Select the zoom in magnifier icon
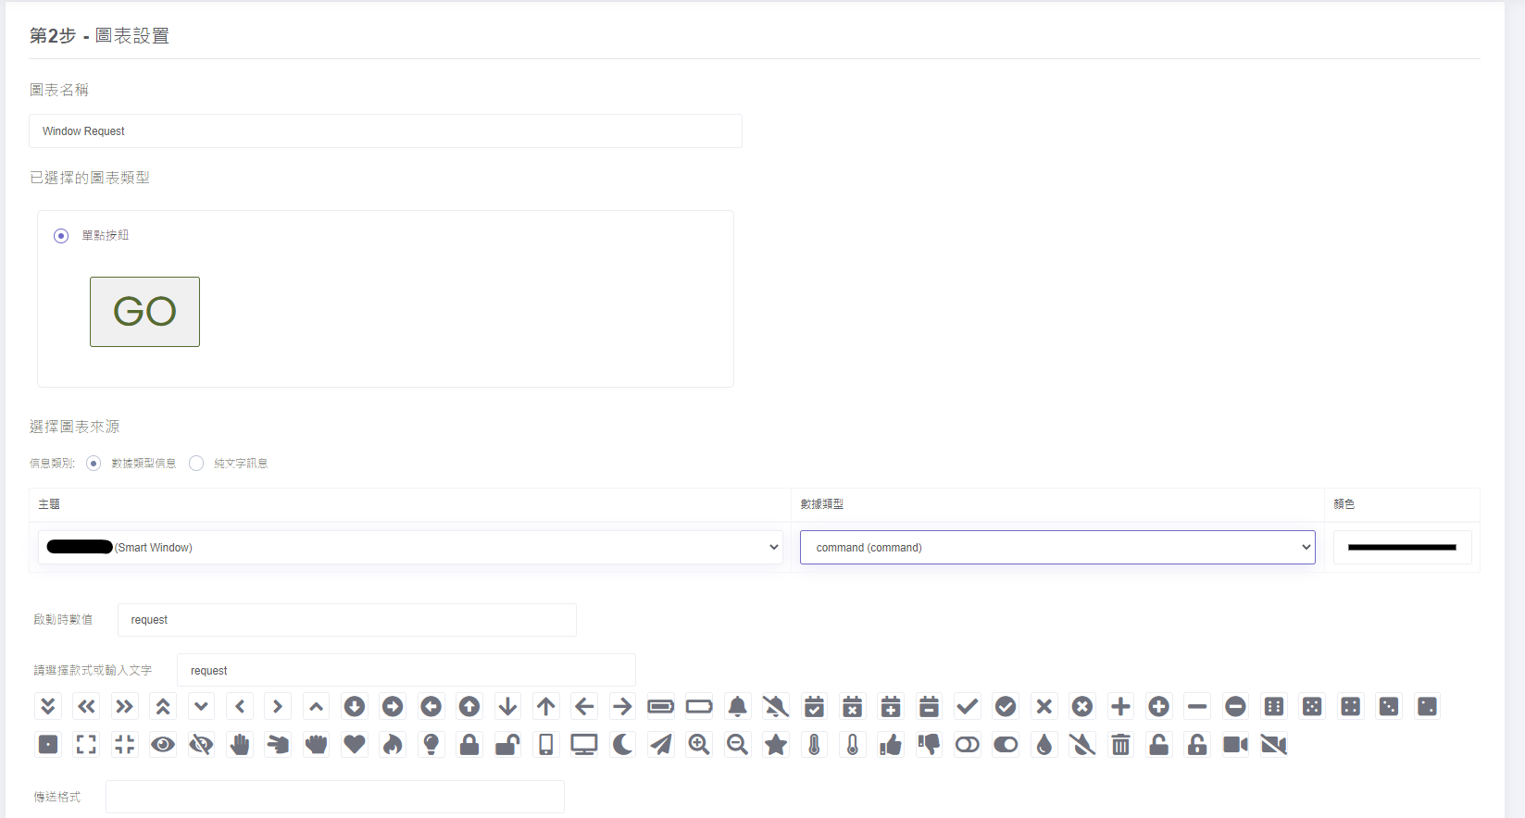The height and width of the screenshot is (818, 1525). (699, 745)
